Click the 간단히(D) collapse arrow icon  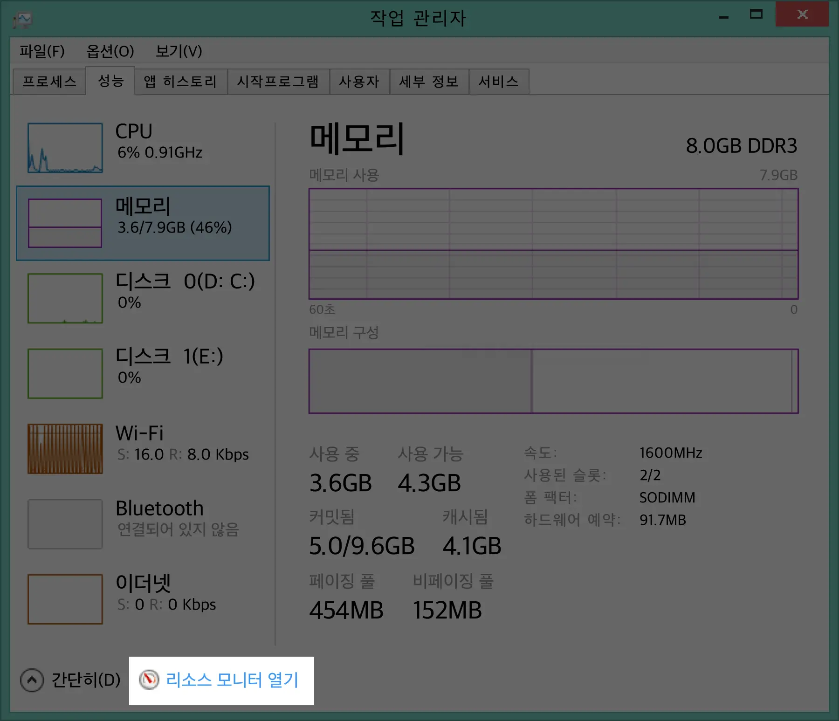pyautogui.click(x=32, y=680)
